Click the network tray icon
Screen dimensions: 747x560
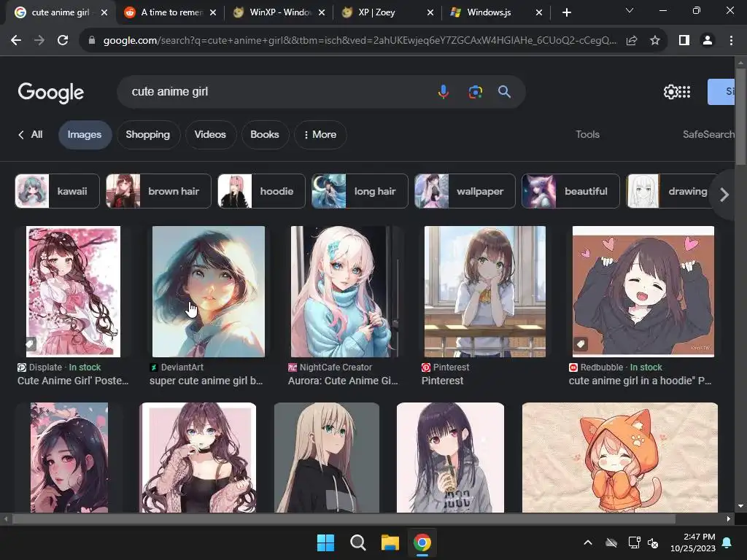click(x=634, y=542)
